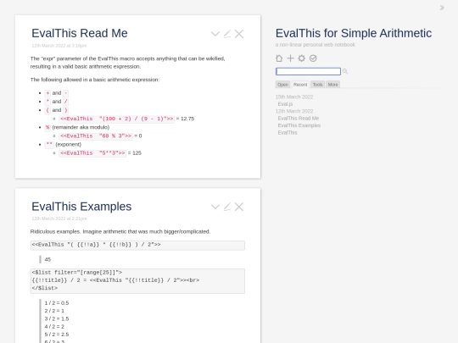Viewport: 458px width, 343px height.
Task: Edit the EvalThis Read Me tiddler
Action: coord(227,34)
